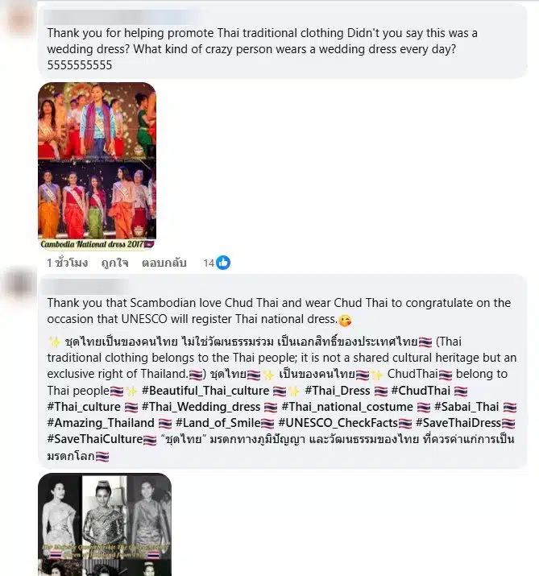Click the ถูกใจ (Like) link

coord(114,263)
